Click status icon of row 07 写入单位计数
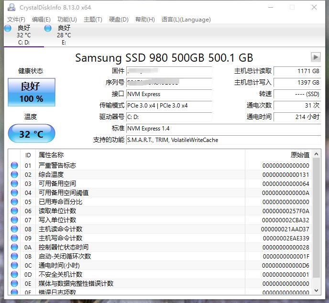The height and width of the screenshot is (303, 329). click(14, 220)
